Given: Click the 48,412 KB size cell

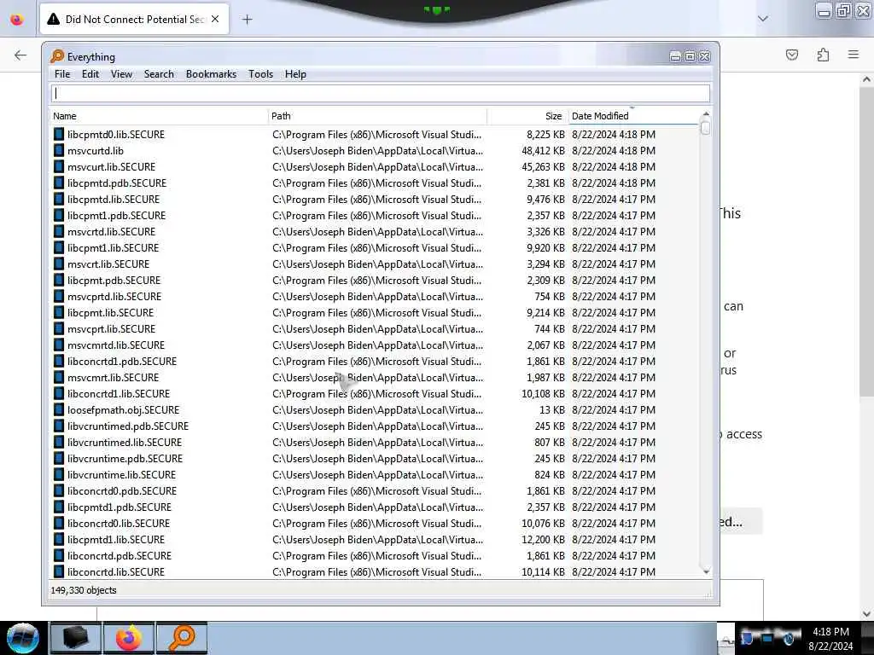Looking at the screenshot, I should click(543, 150).
